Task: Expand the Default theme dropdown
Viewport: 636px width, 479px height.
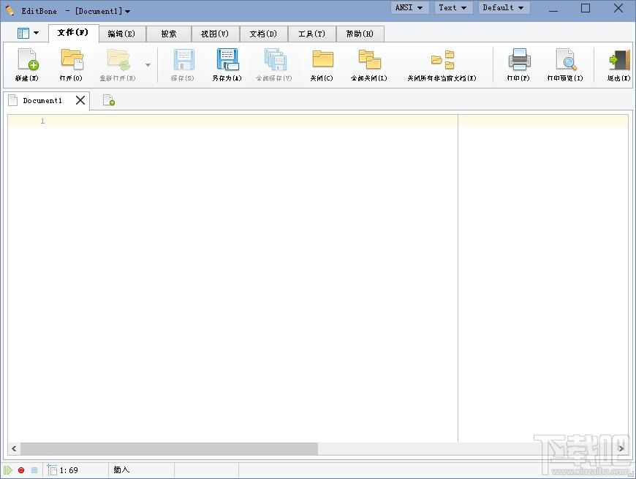Action: tap(503, 7)
